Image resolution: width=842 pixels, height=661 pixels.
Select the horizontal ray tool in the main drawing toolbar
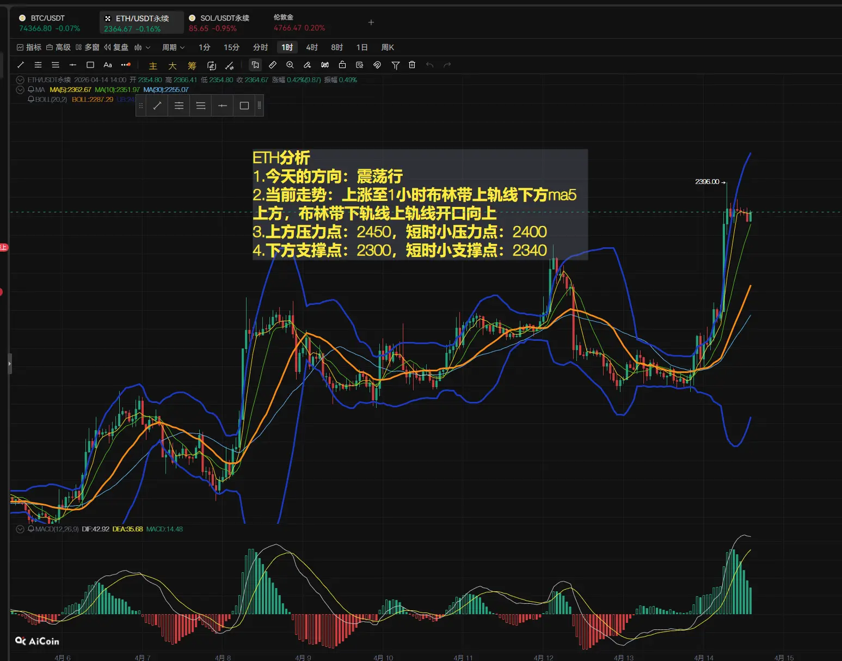coord(73,65)
